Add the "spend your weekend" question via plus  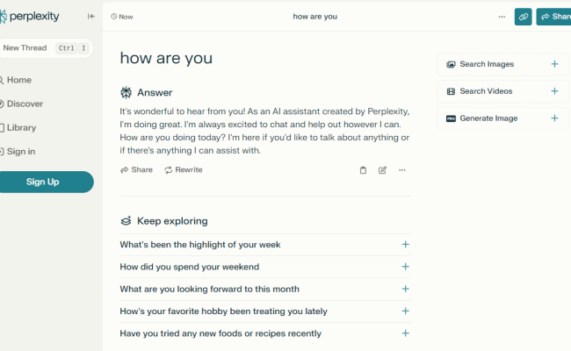pyautogui.click(x=405, y=267)
